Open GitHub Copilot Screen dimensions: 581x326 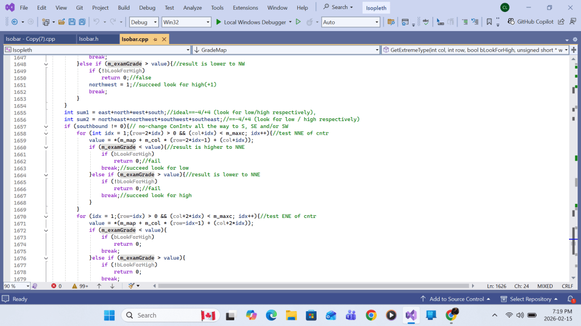point(531,22)
